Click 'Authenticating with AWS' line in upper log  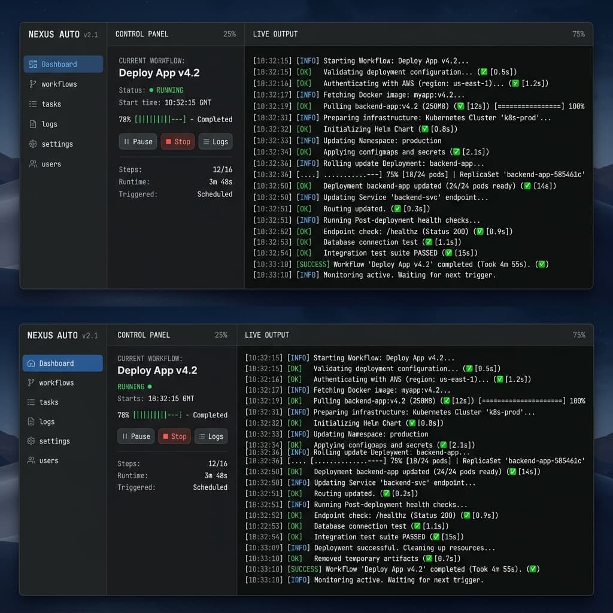[x=400, y=84]
